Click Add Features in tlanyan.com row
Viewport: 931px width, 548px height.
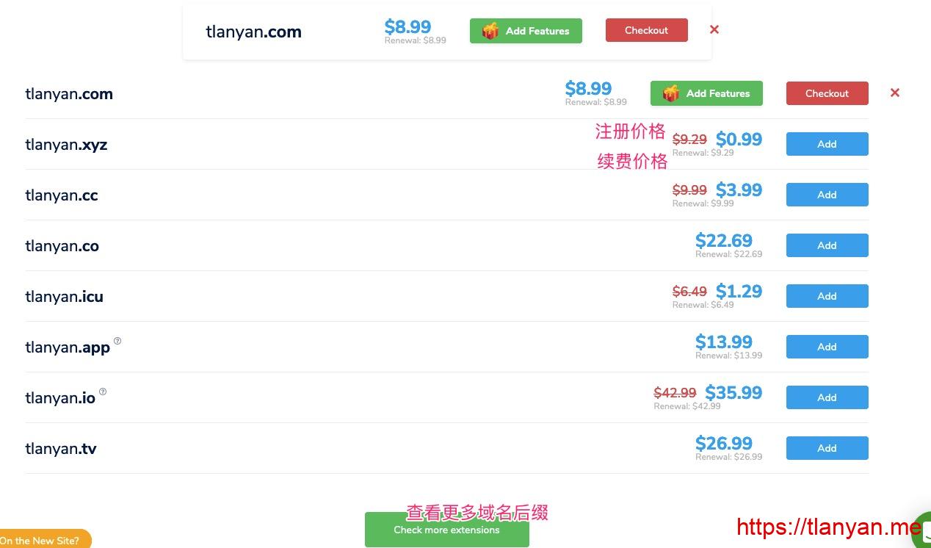pos(706,93)
